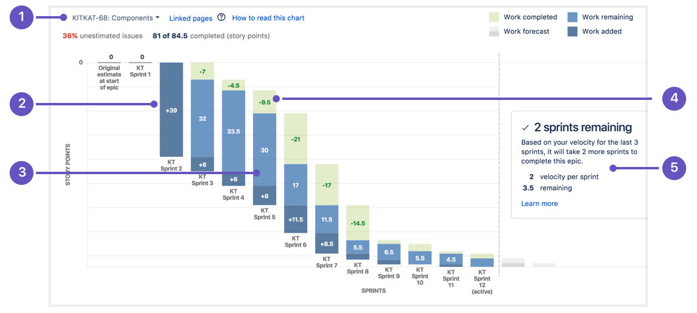Click the Work completed legend swatch
This screenshot has width=697, height=313.
tap(494, 17)
